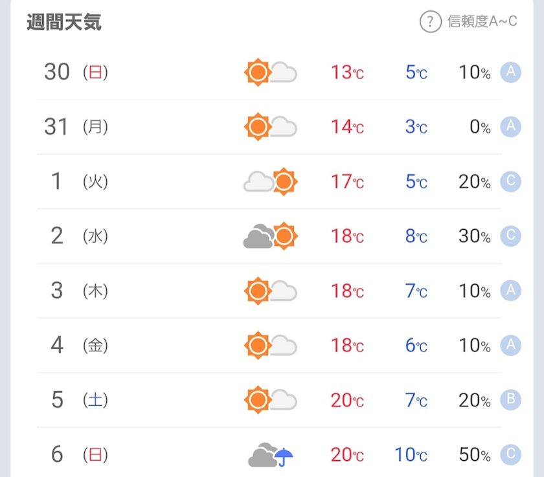This screenshot has width=544, height=477.
Task: Click the 20℃ high temperature for 5 (土)
Action: coord(347,401)
